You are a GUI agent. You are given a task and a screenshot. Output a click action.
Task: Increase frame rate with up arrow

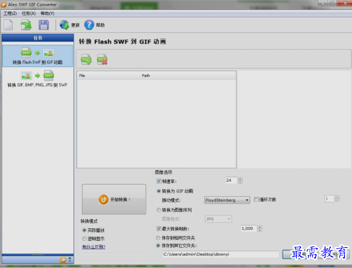(x=240, y=179)
